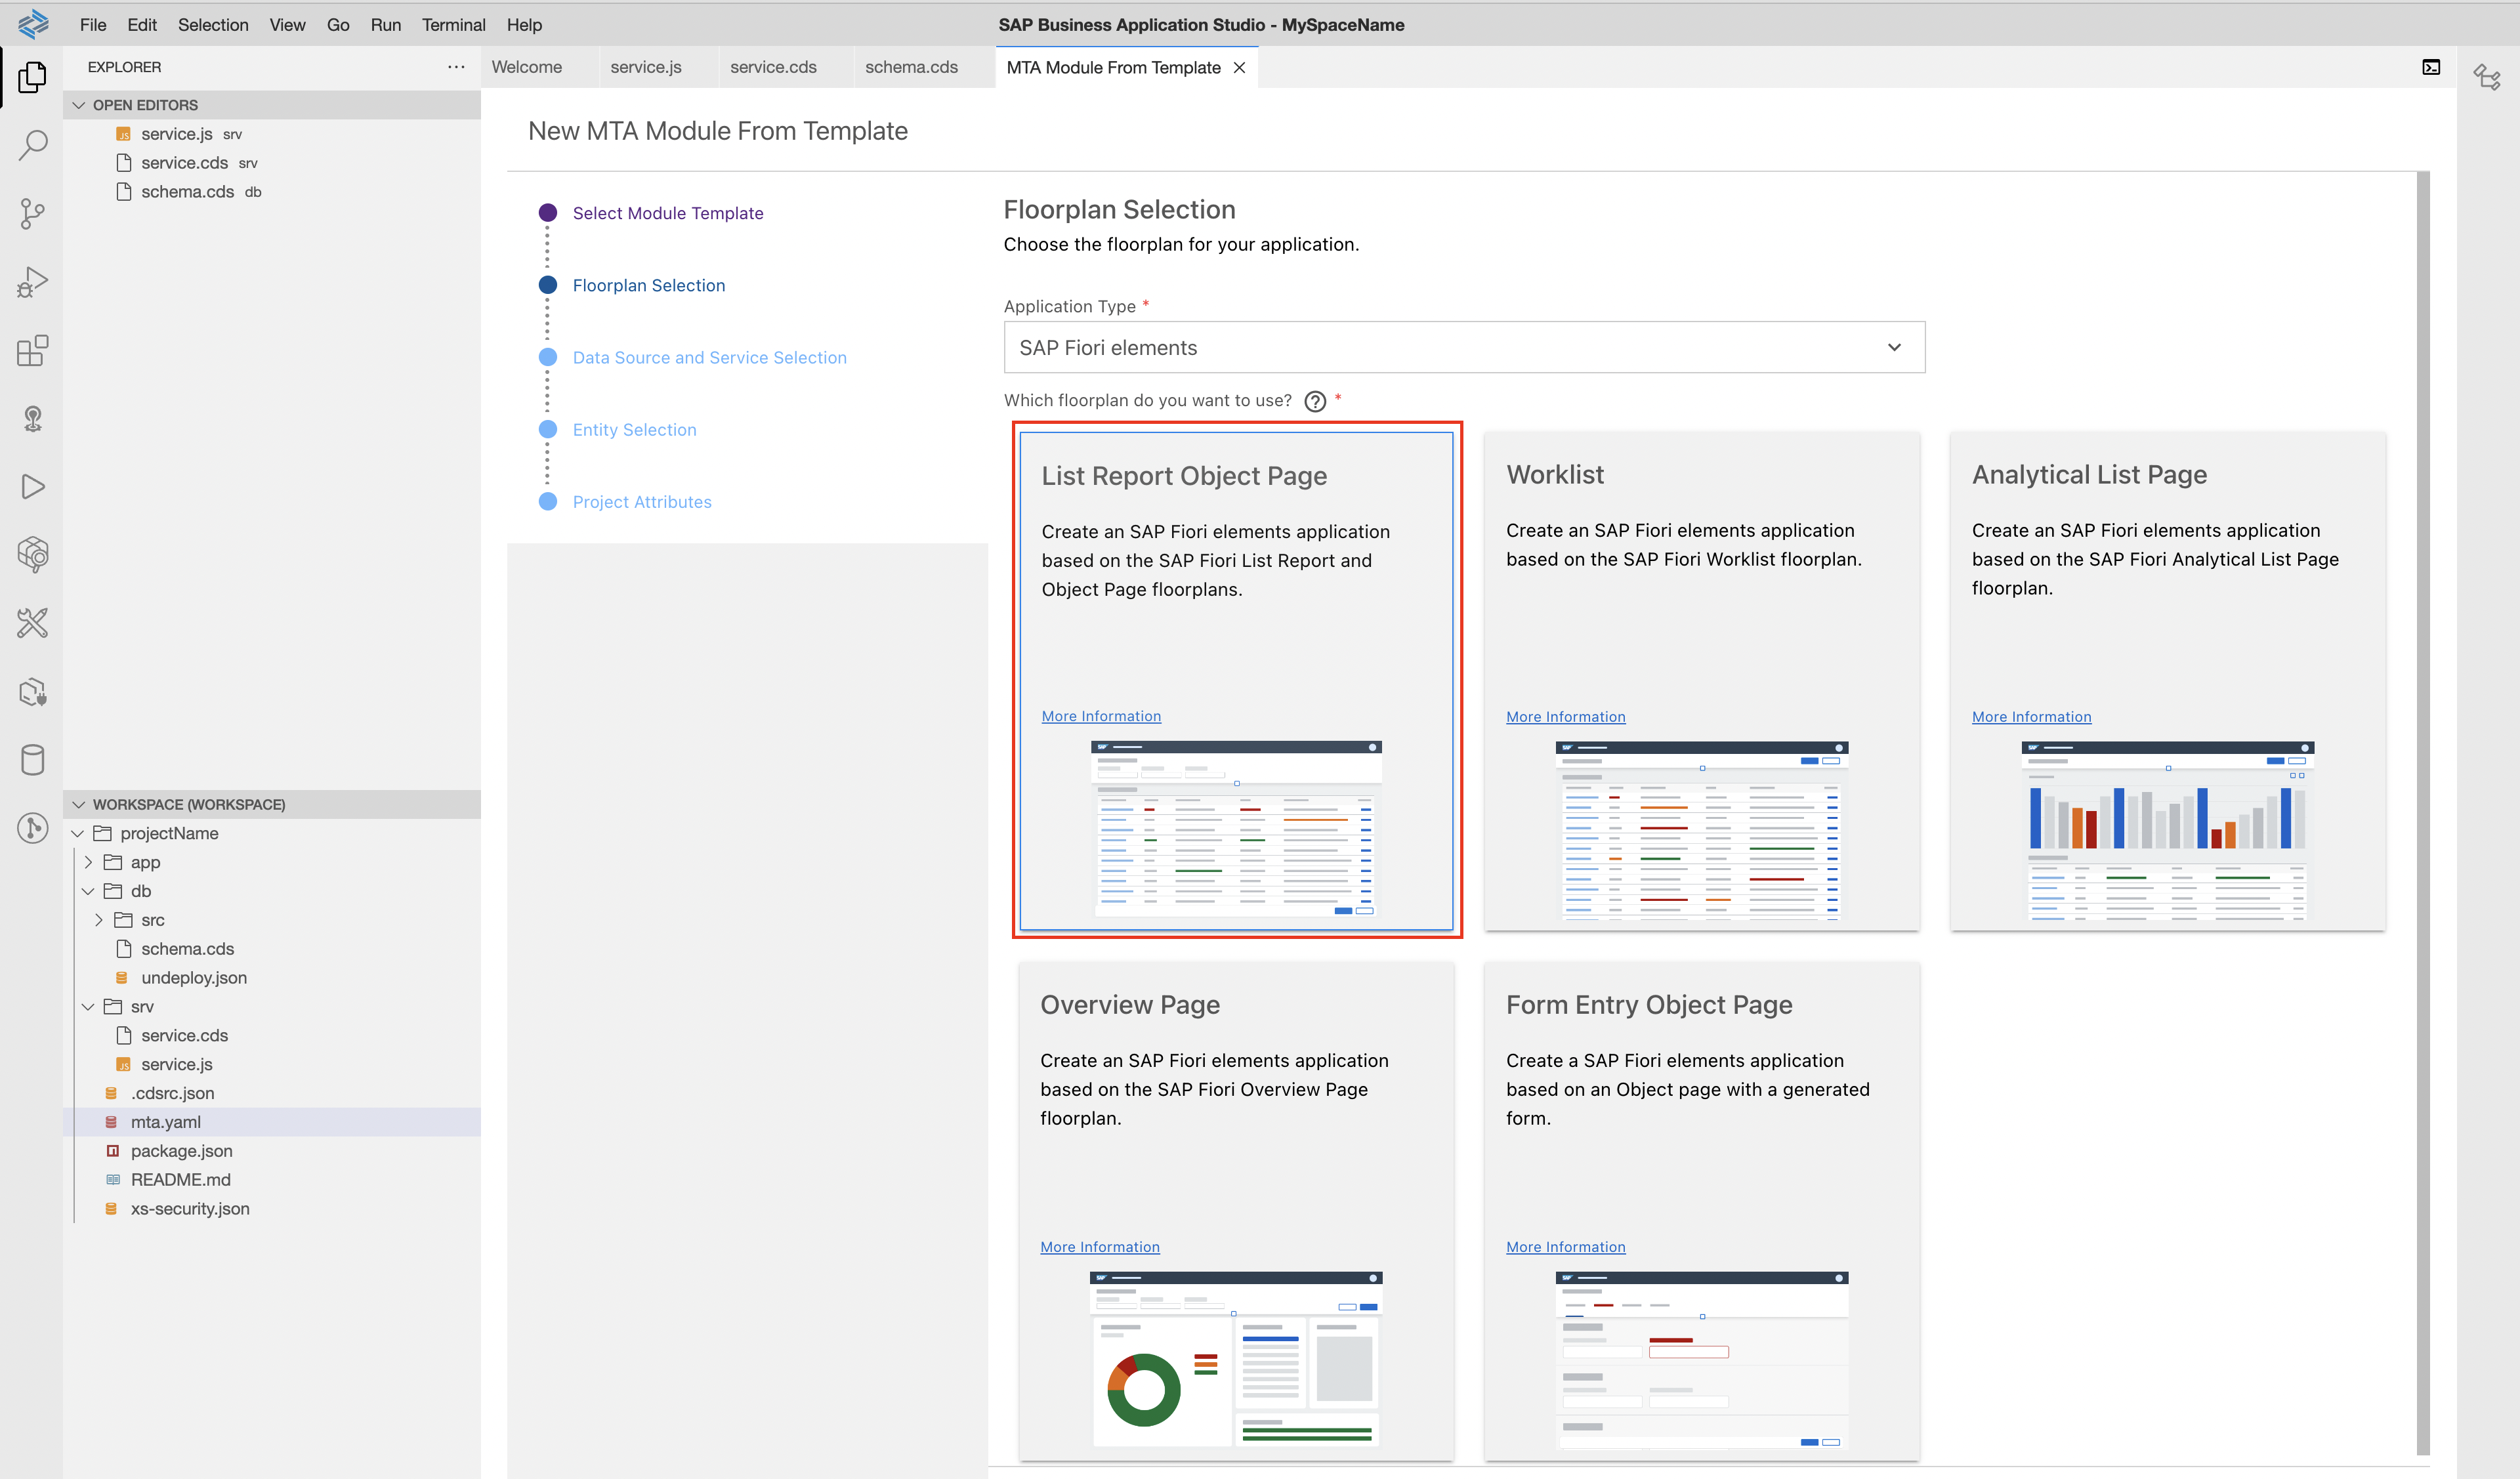Open More Information for List Report Object Page
The height and width of the screenshot is (1479, 2520).
coord(1101,716)
